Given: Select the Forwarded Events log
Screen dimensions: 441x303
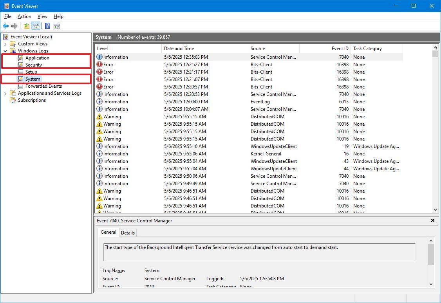Looking at the screenshot, I should coord(43,86).
